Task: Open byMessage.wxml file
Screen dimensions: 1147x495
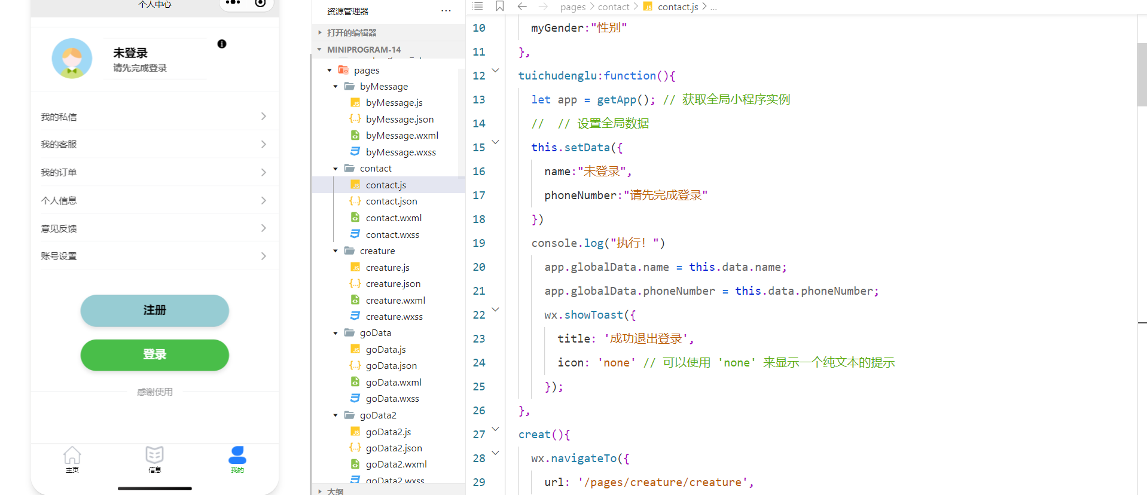Action: tap(402, 136)
